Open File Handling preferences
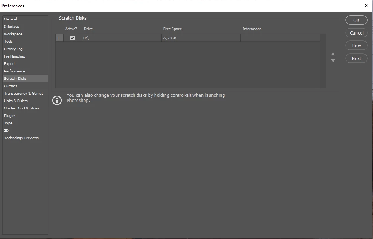The image size is (373, 239). point(25,56)
